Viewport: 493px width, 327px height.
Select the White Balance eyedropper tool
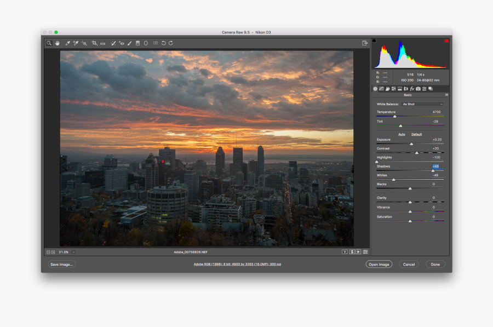pyautogui.click(x=67, y=43)
